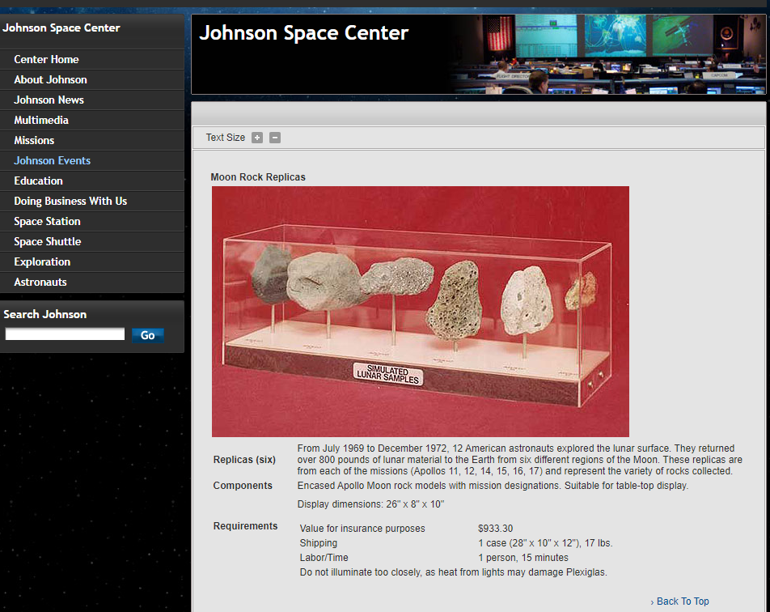Click the moon rock replicas photo
770x612 pixels.
421,311
